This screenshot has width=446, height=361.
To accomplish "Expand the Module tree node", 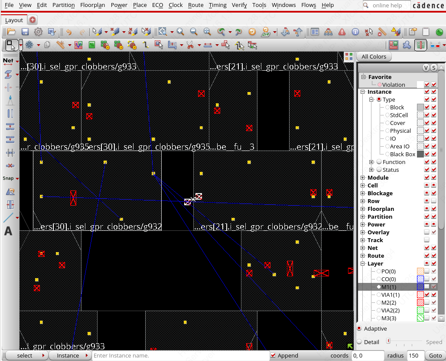I will (363, 177).
